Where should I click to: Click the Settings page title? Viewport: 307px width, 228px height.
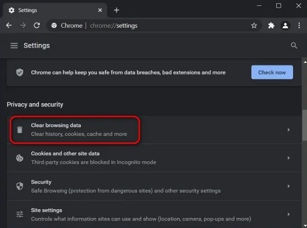37,45
